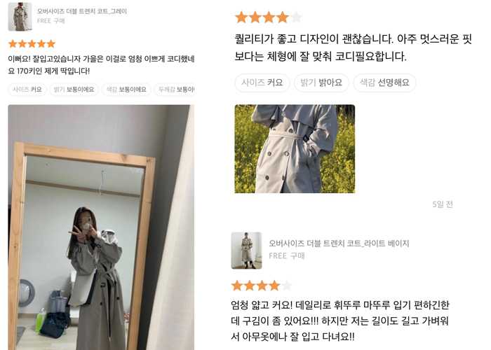Click the 오버사이즈 더블 트렌치 코트_라이트 베이지 product title

coord(339,244)
